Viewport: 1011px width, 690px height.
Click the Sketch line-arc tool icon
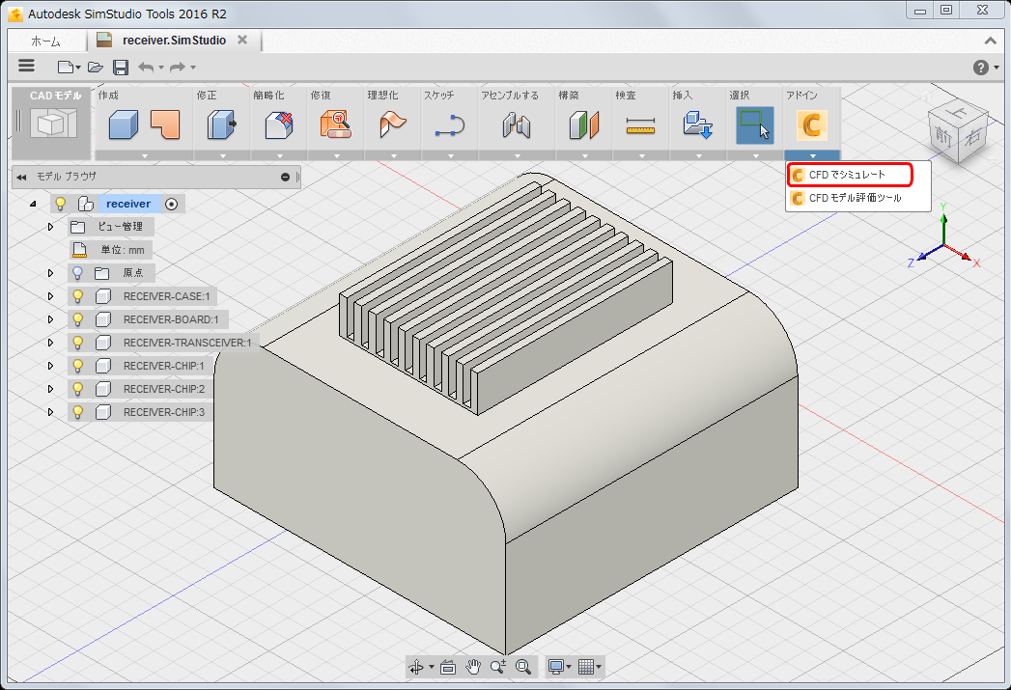[449, 125]
